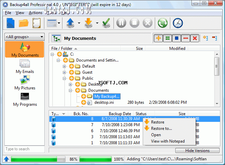Sort by Bck. No. column header
Screen dimensions: 225x165
[x=79, y=114]
